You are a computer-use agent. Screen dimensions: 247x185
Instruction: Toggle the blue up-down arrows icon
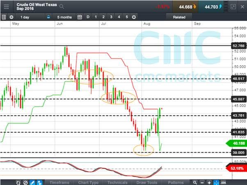point(39,183)
